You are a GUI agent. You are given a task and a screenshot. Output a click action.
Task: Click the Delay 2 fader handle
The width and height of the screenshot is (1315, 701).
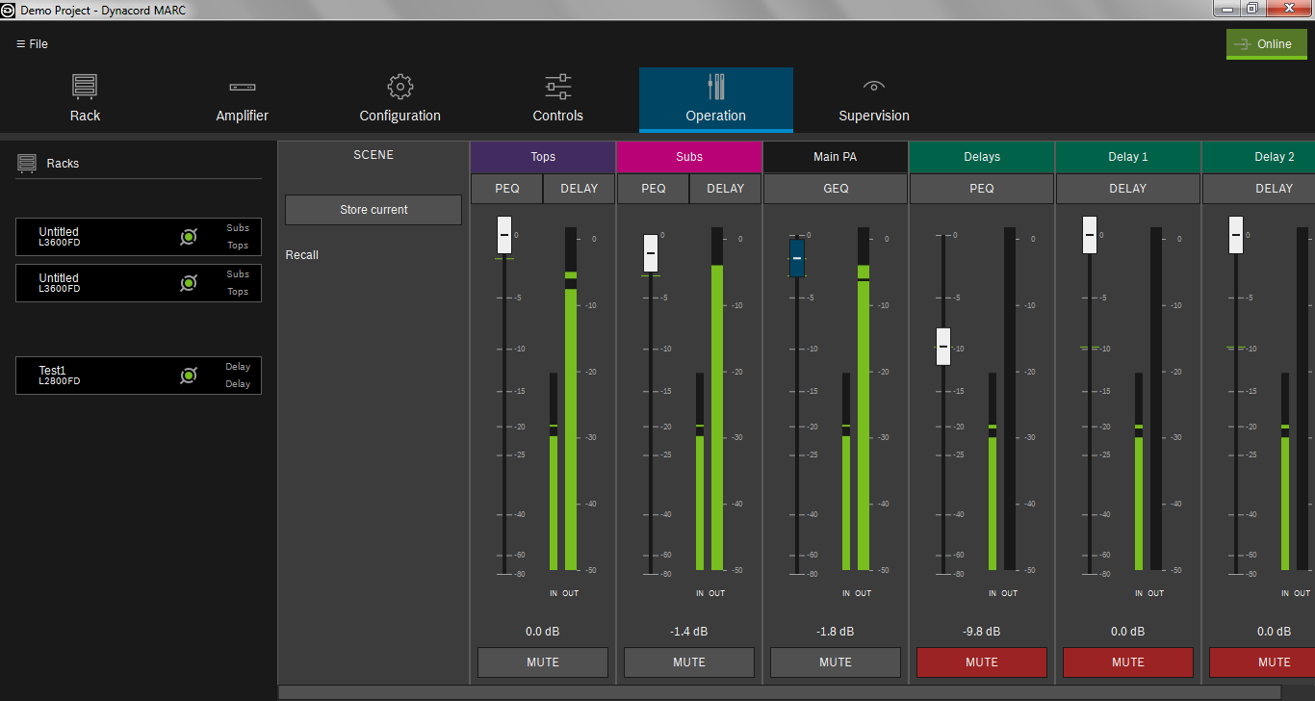click(x=1236, y=235)
